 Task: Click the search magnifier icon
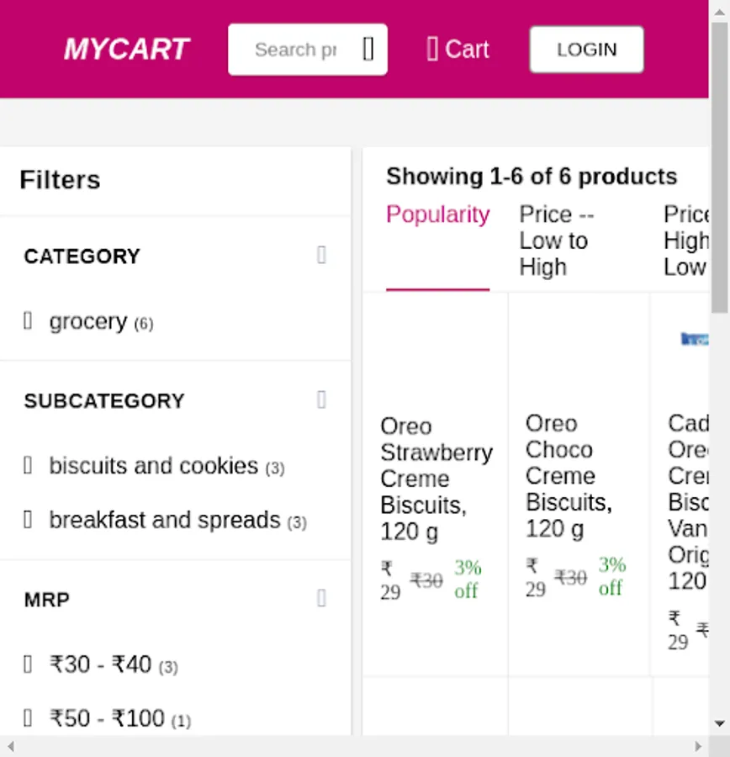(x=368, y=50)
